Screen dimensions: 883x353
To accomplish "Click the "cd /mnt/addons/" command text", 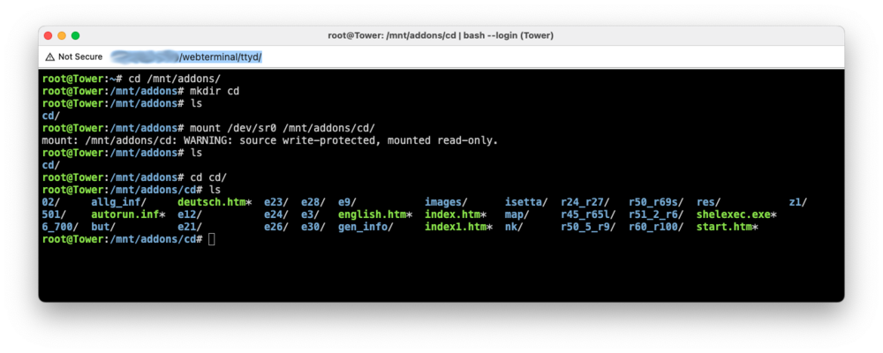I will [x=175, y=79].
